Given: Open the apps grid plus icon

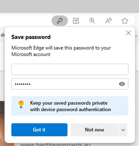Looking at the screenshot, I should point(76,21).
